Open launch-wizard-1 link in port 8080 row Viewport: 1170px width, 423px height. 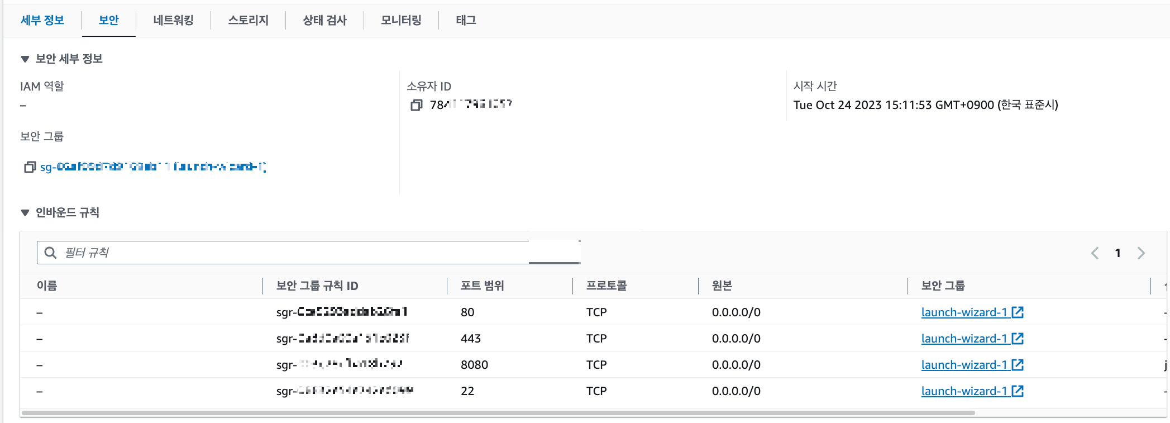click(964, 365)
